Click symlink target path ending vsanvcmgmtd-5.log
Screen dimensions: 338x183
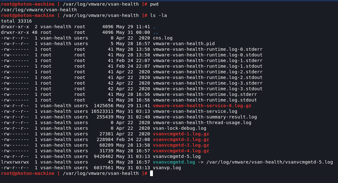[270, 162]
